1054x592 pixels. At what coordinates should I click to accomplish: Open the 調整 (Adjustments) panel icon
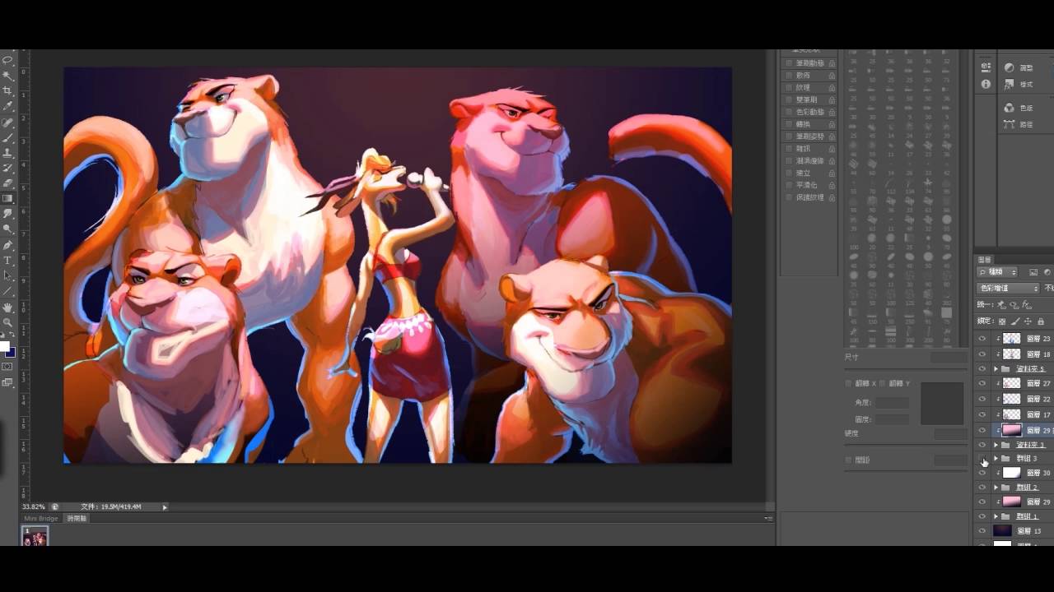tap(1010, 68)
